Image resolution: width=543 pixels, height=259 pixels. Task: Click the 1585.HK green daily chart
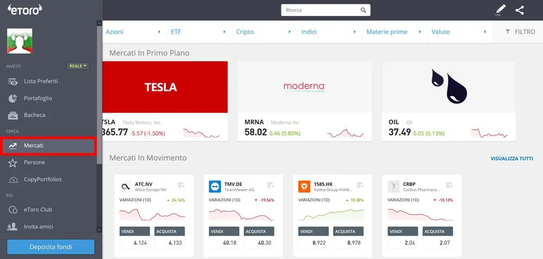[x=331, y=214]
